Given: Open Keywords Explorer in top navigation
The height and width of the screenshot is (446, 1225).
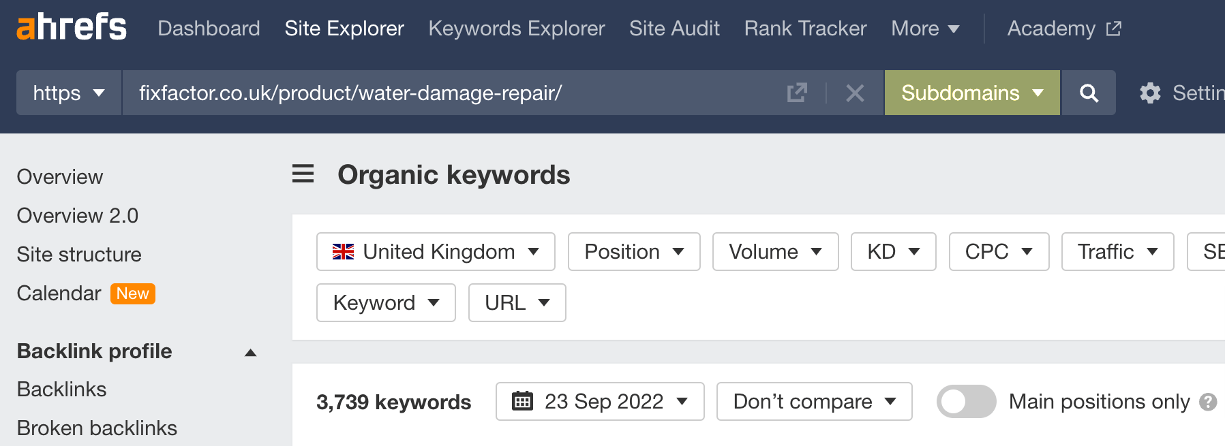Looking at the screenshot, I should [517, 29].
